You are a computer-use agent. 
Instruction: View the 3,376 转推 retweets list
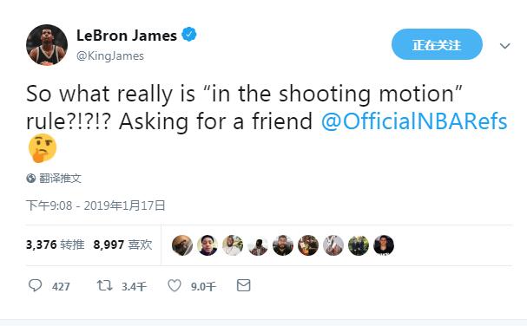(x=55, y=244)
